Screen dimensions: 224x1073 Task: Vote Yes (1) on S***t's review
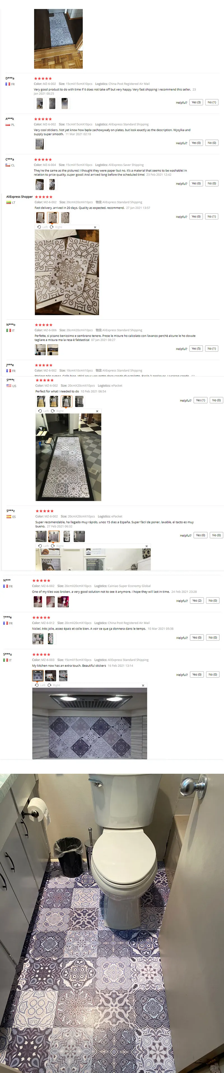click(x=200, y=400)
